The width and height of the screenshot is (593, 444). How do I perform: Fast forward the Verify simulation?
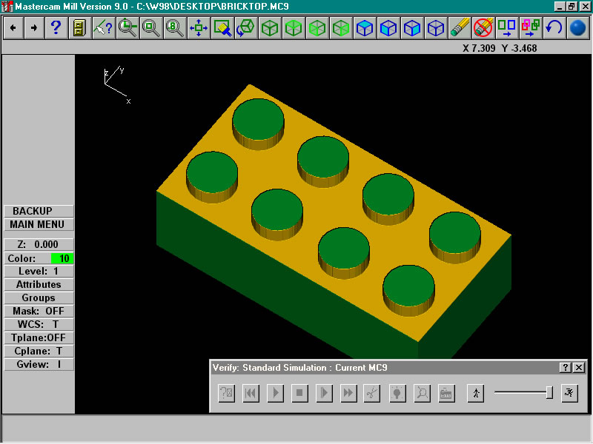(348, 393)
